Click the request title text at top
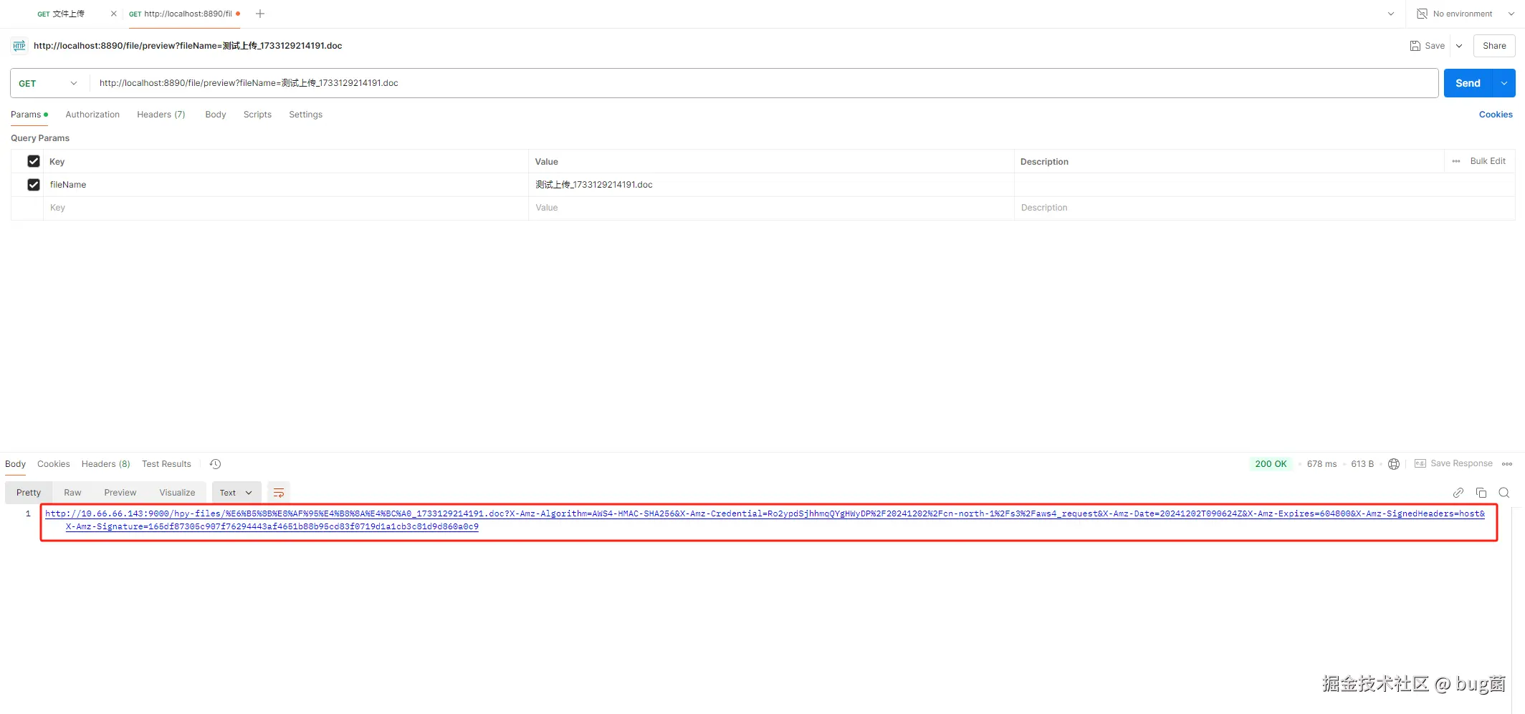Screen dimensions: 1525x714 (188, 46)
